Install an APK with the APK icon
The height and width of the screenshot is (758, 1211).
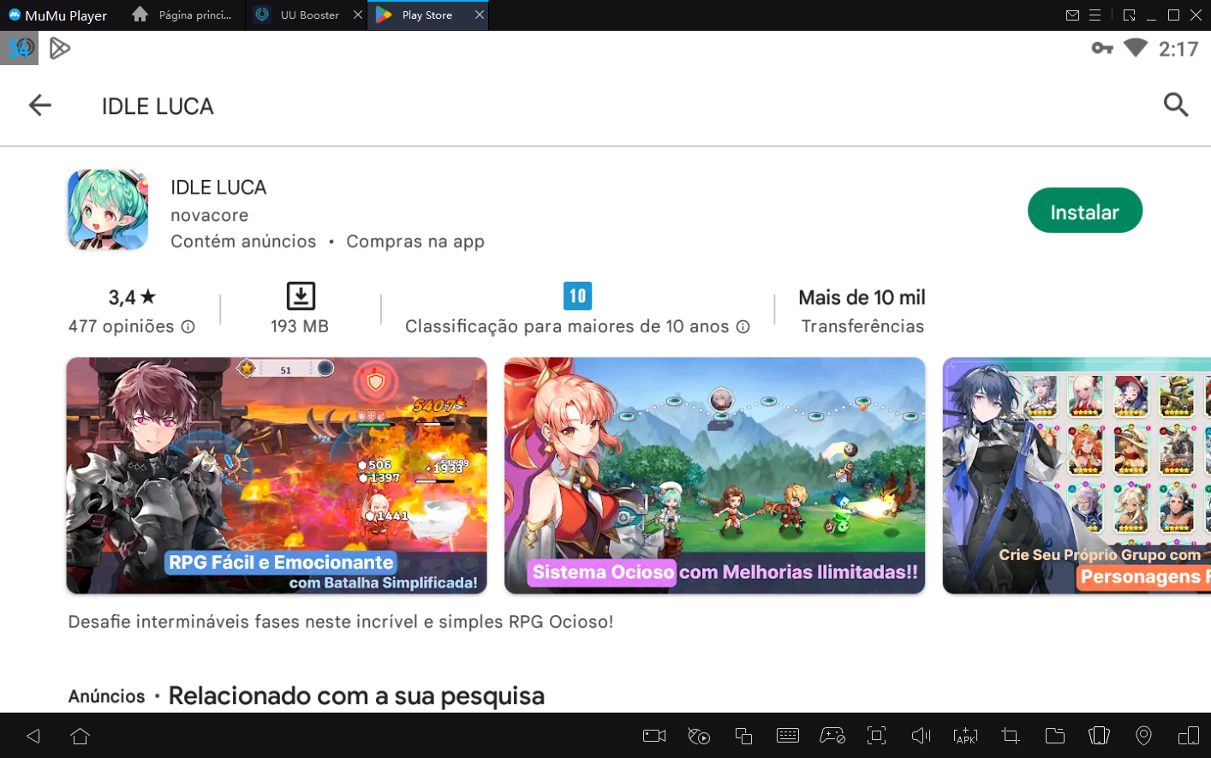point(965,736)
